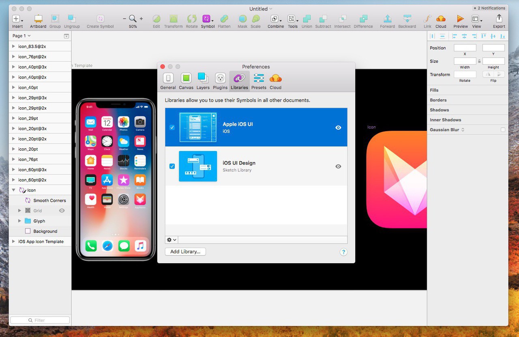Open the 2 Notifications indicator
Screen dimensions: 519x337
tap(489, 8)
